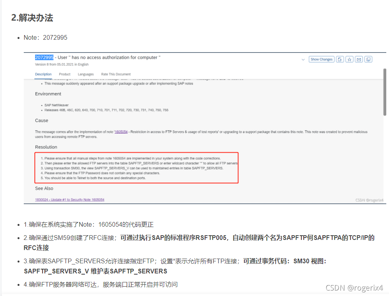Click the See Also section heading

44,189
